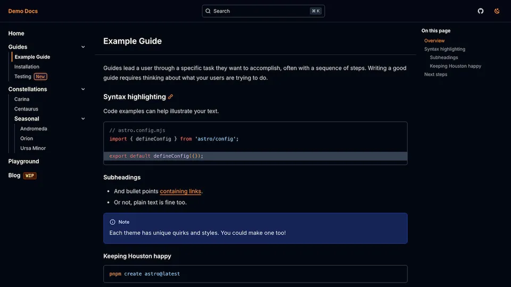Image resolution: width=511 pixels, height=287 pixels.
Task: Click the import defineConfig code line
Action: (174, 139)
